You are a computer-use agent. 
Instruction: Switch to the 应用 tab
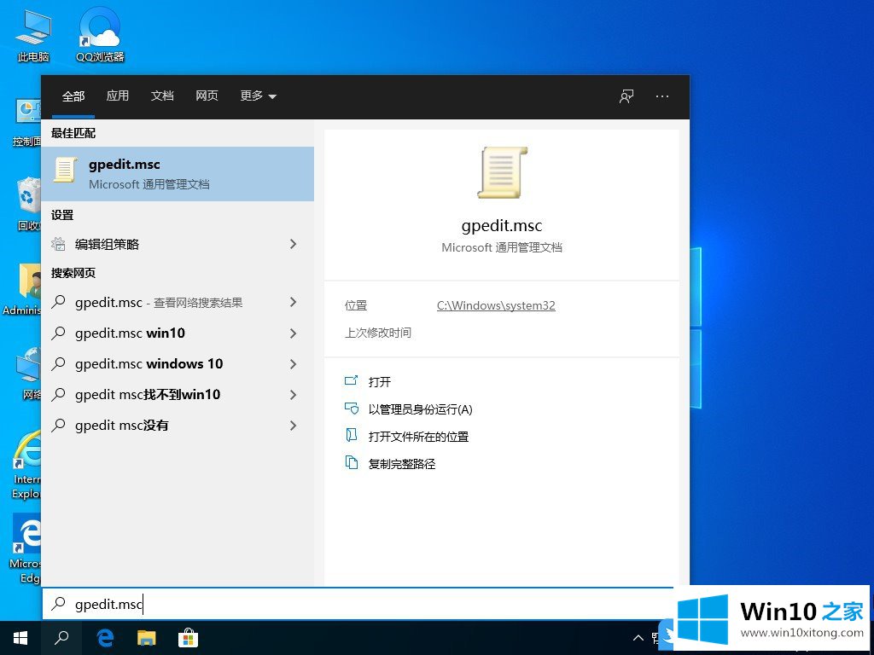click(118, 96)
